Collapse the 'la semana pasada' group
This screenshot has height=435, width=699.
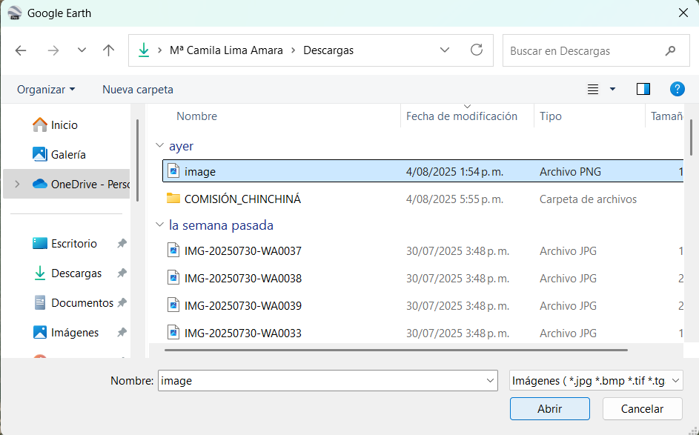159,225
